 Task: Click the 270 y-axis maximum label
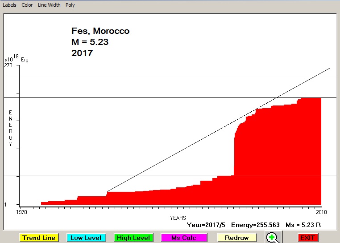point(8,65)
